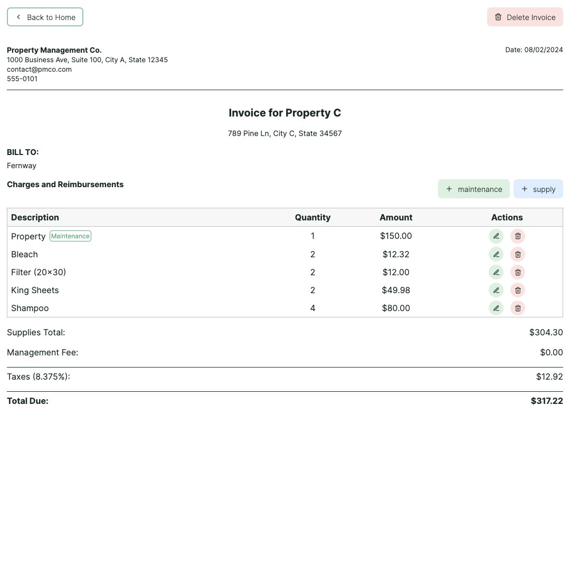Click the $12.32 amount cell
Viewport: 570px width, 570px height.
click(396, 255)
